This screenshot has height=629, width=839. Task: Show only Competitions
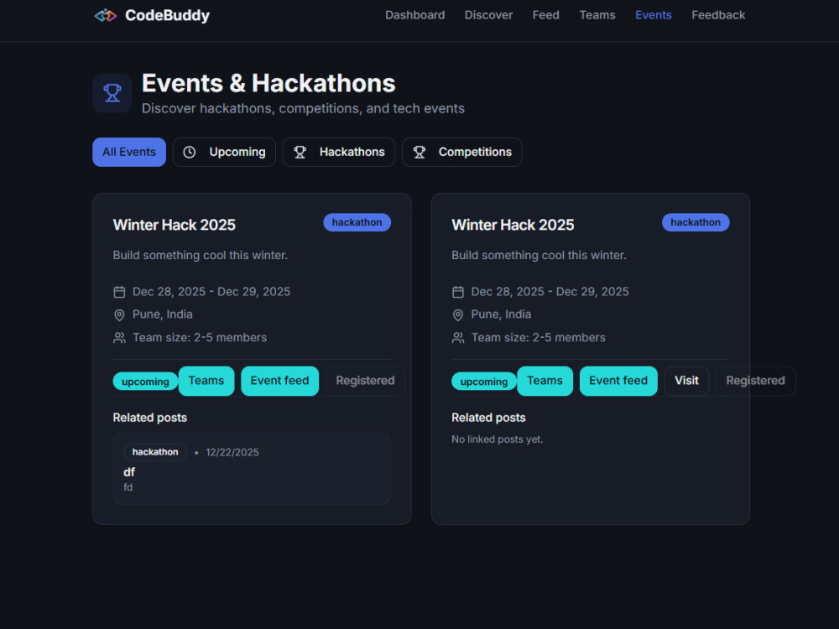click(461, 152)
